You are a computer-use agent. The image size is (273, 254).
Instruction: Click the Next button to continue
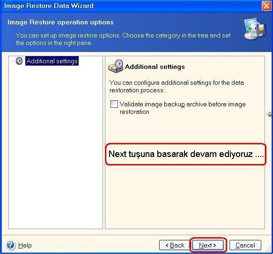coord(207,245)
